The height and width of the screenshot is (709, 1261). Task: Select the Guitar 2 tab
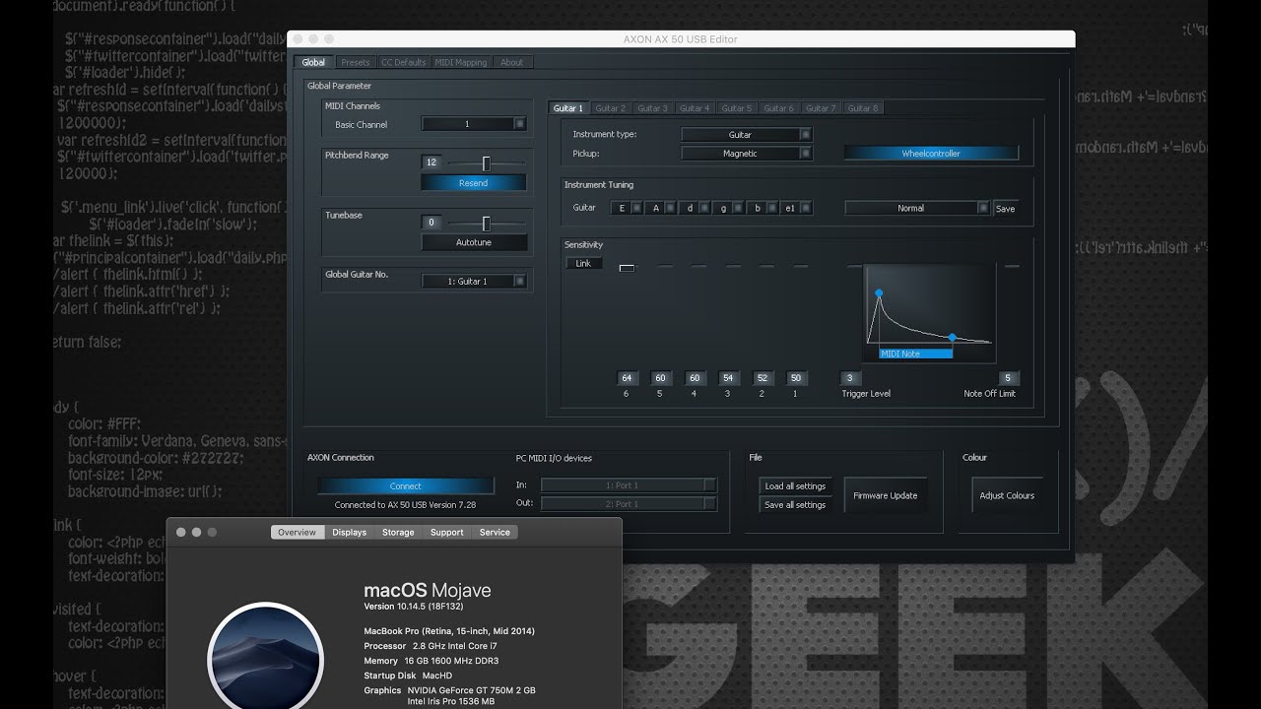tap(611, 108)
